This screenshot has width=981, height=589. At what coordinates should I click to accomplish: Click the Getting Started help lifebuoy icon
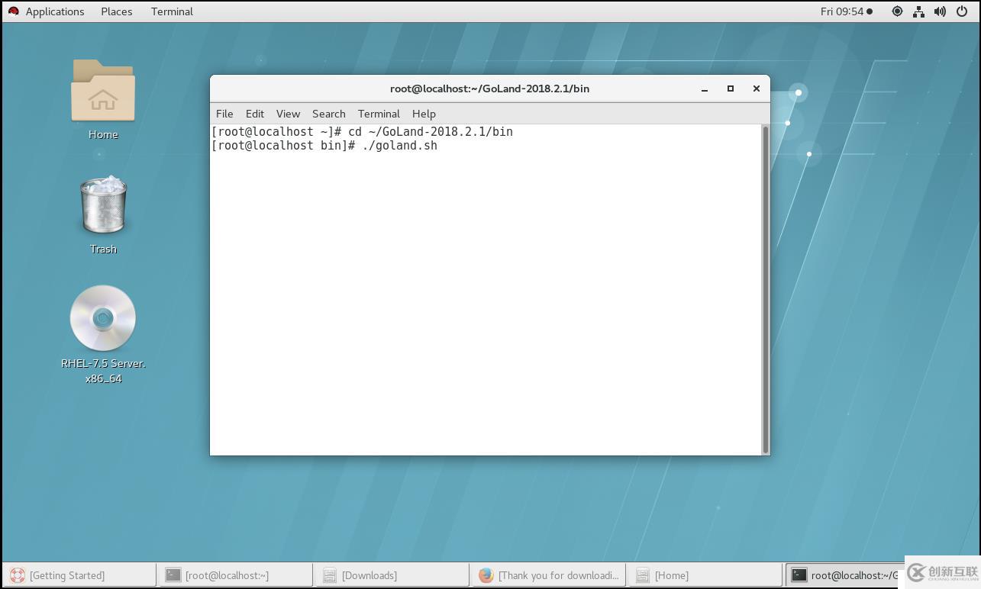pyautogui.click(x=18, y=575)
